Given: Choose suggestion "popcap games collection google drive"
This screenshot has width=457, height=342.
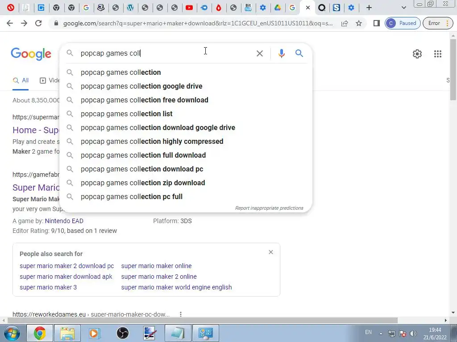Looking at the screenshot, I should point(186,86).
